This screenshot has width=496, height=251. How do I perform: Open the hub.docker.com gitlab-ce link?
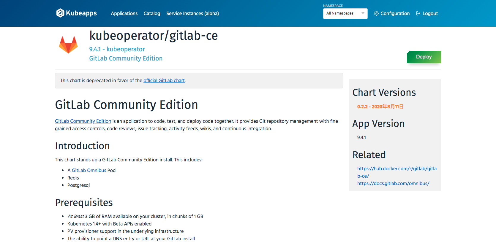tap(397, 172)
